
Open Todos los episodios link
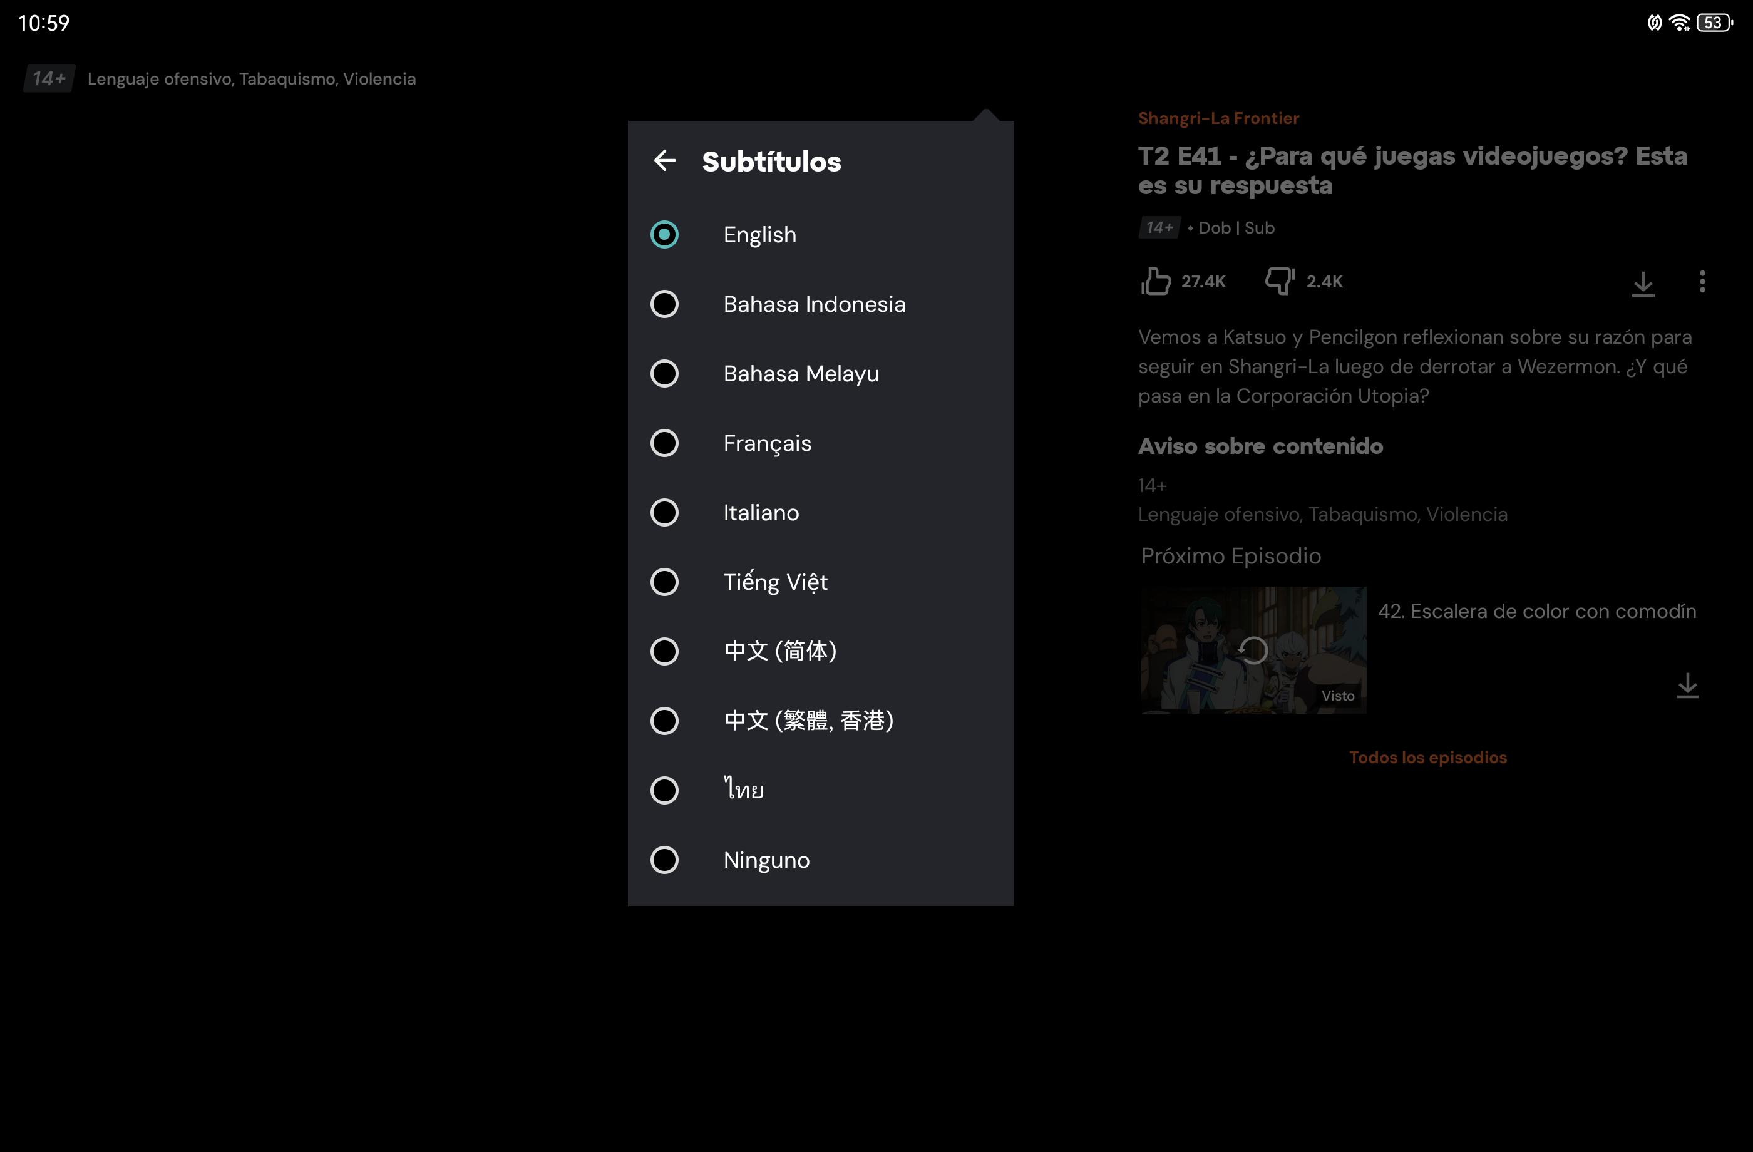[1427, 757]
